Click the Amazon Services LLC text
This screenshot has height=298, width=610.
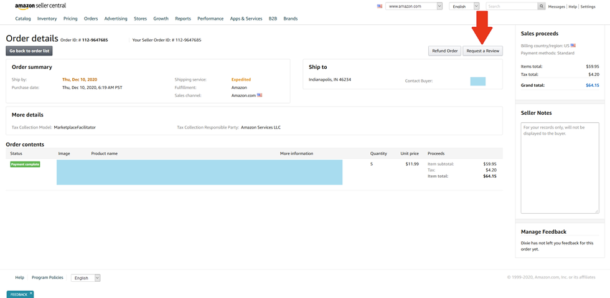click(261, 127)
